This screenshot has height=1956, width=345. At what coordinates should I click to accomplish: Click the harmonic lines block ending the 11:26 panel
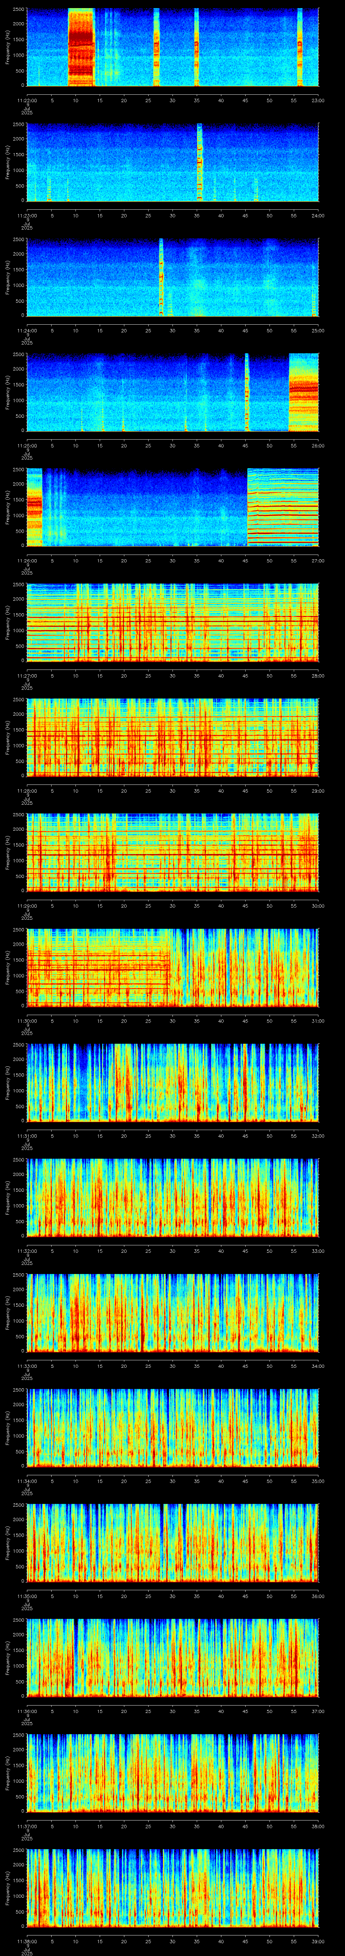pos(283,507)
